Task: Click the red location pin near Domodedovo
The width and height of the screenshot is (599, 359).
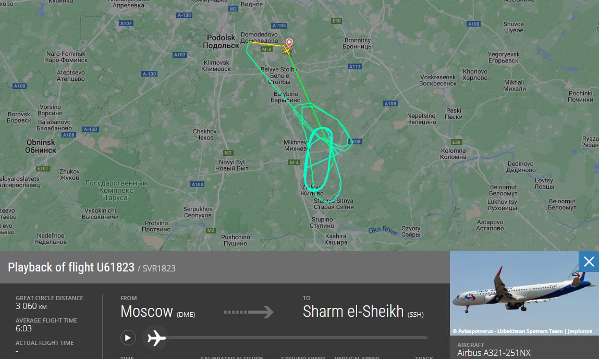Action: 289,42
